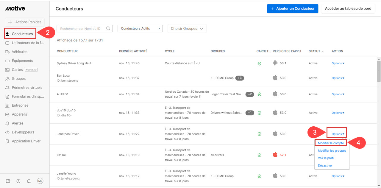Click the Entreprise building icon
The image size is (381, 188).
pyautogui.click(x=7, y=105)
